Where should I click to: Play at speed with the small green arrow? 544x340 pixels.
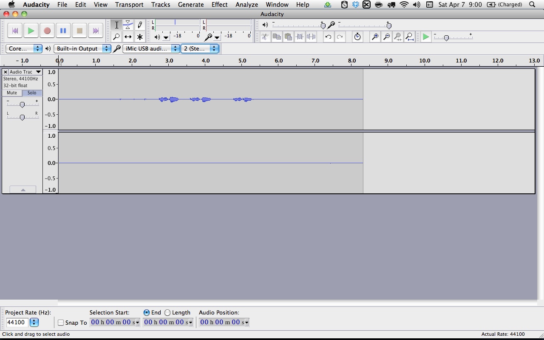click(425, 37)
